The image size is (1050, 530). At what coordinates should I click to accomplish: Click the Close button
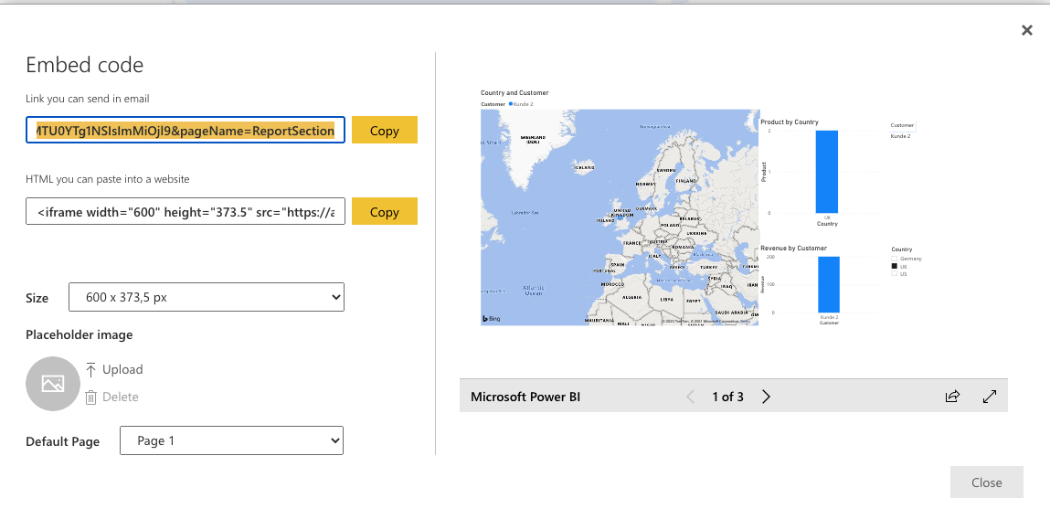tap(986, 482)
